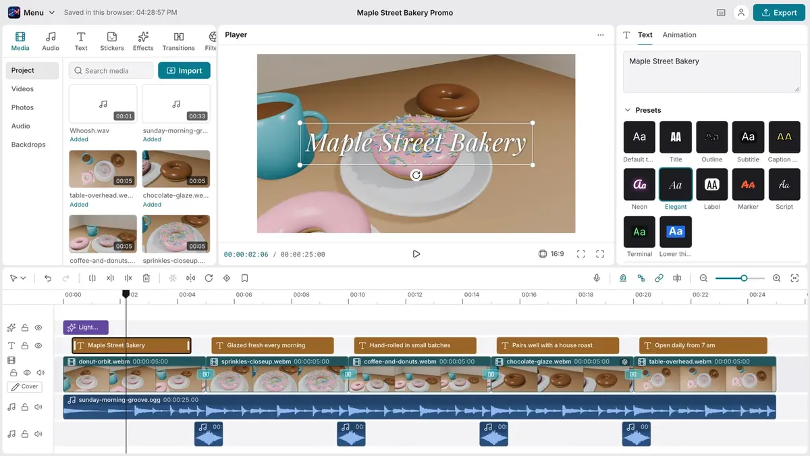
Task: Collapse the Presets section
Action: pos(628,110)
